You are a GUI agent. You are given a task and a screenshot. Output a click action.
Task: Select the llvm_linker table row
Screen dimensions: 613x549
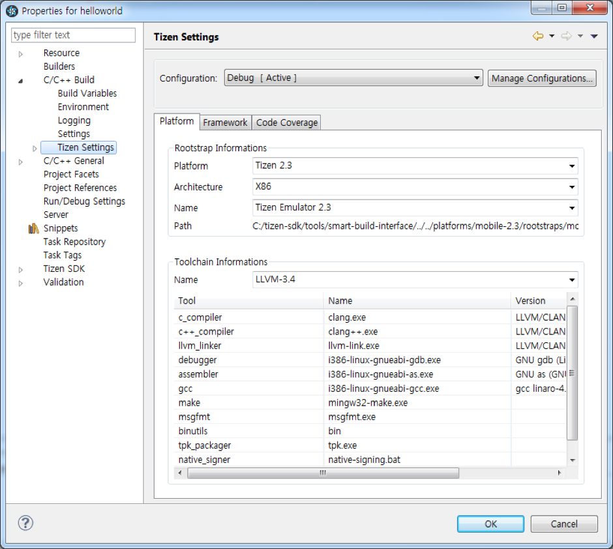click(x=370, y=346)
